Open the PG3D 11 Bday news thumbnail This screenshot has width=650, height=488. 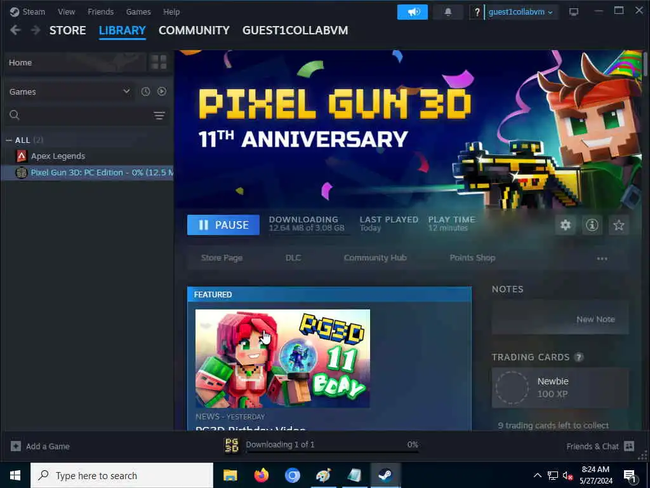(282, 358)
